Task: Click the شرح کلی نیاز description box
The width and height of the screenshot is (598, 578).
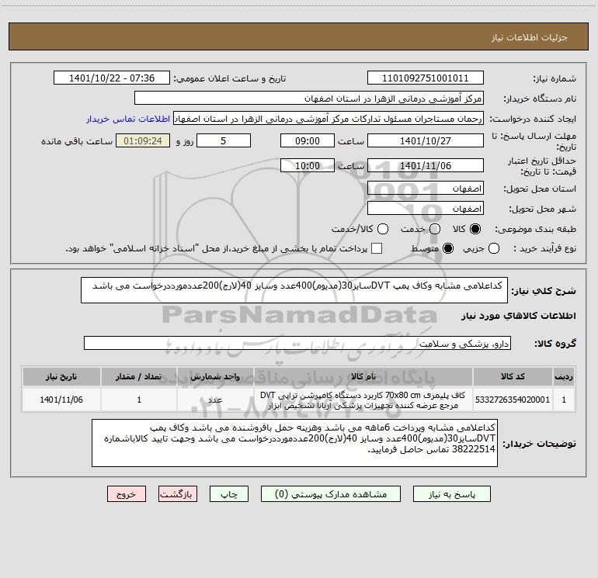Action: pyautogui.click(x=294, y=290)
